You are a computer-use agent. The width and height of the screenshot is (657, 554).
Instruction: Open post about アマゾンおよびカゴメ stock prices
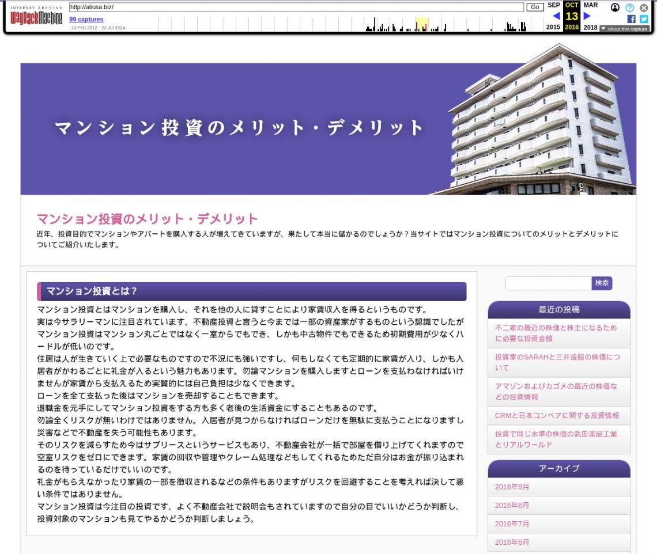[x=556, y=392]
